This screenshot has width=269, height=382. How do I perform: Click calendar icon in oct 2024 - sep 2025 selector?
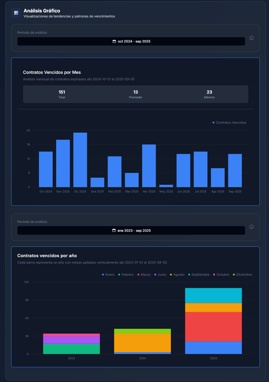(x=114, y=41)
